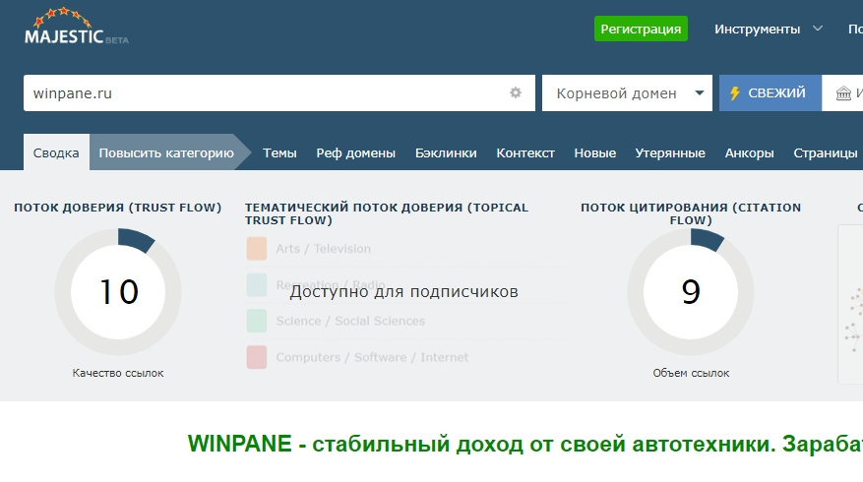Click the Доступно для подписчиков text
Viewport: 863px width, 482px height.
[x=404, y=291]
